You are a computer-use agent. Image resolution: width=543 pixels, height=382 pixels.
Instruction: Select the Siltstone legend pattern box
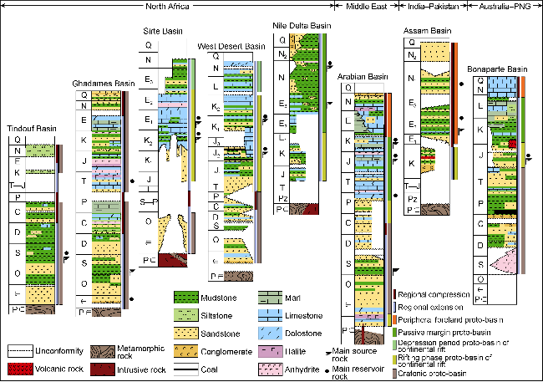pyautogui.click(x=187, y=314)
